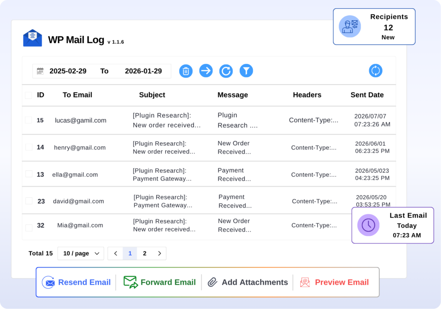441x309 pixels.
Task: Click the green Forward Email envelope icon
Action: [x=130, y=282]
